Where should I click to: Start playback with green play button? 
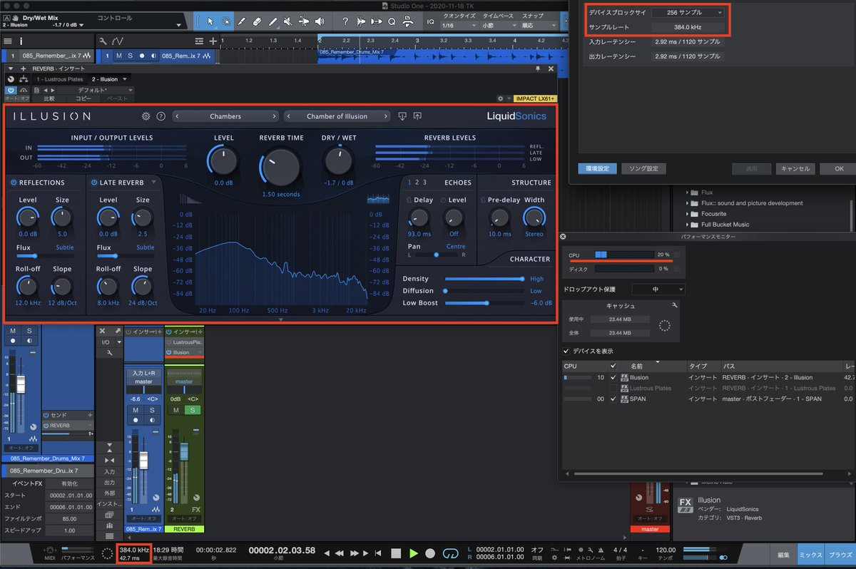[414, 553]
